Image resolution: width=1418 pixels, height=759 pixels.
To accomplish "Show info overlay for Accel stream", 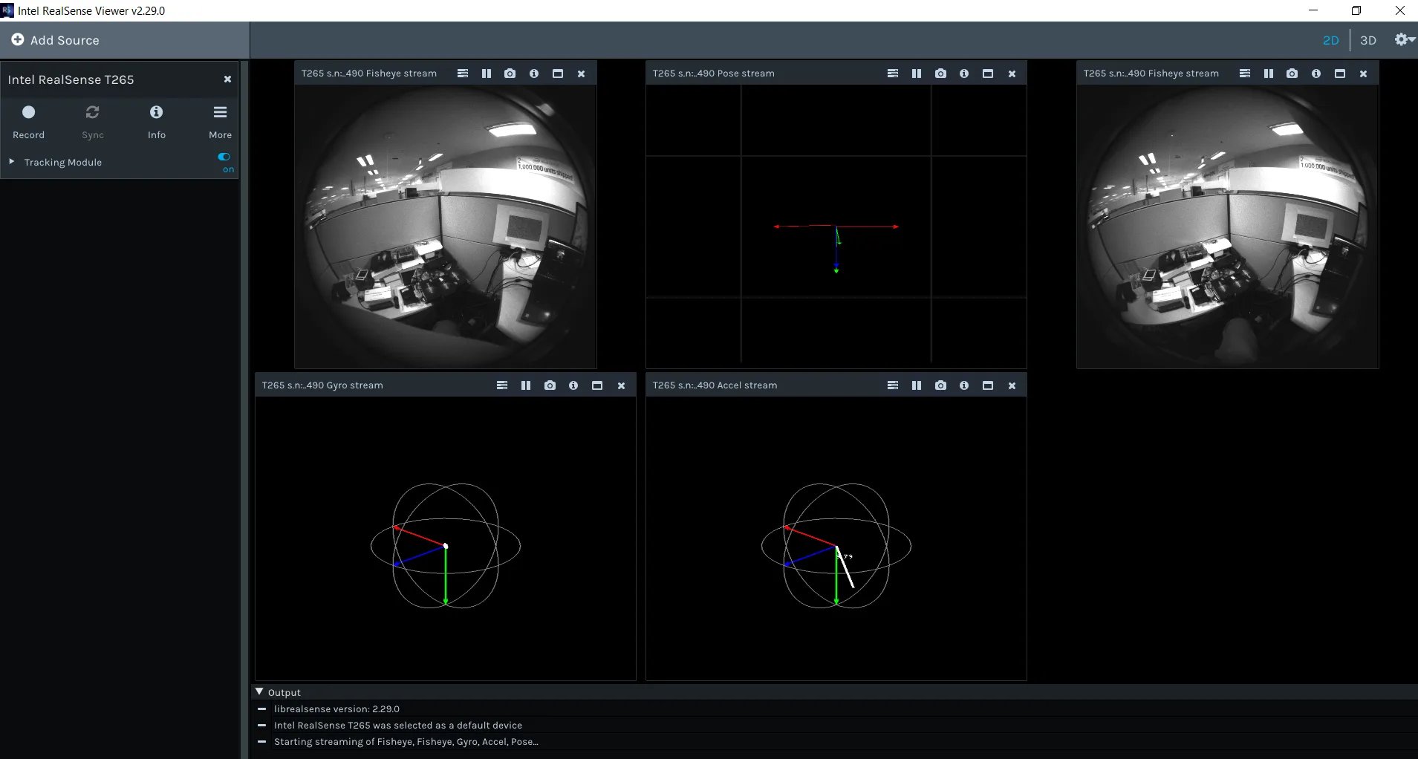I will click(964, 385).
